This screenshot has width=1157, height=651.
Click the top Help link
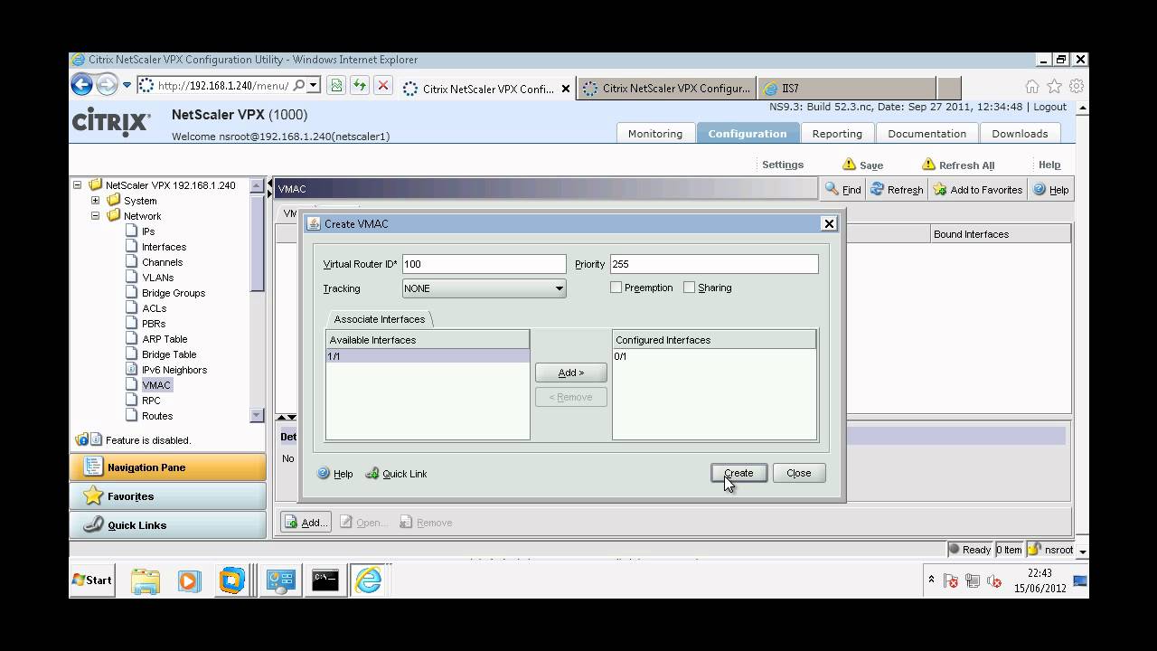(x=1049, y=165)
